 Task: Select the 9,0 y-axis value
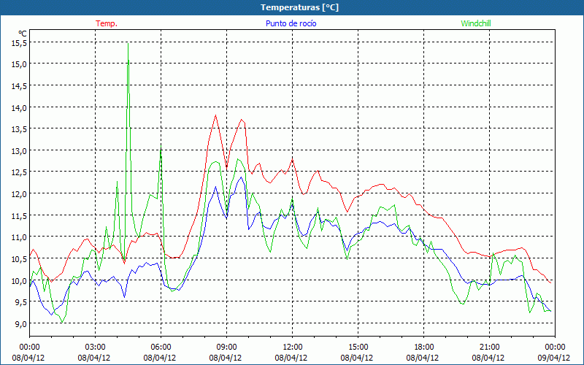point(21,324)
